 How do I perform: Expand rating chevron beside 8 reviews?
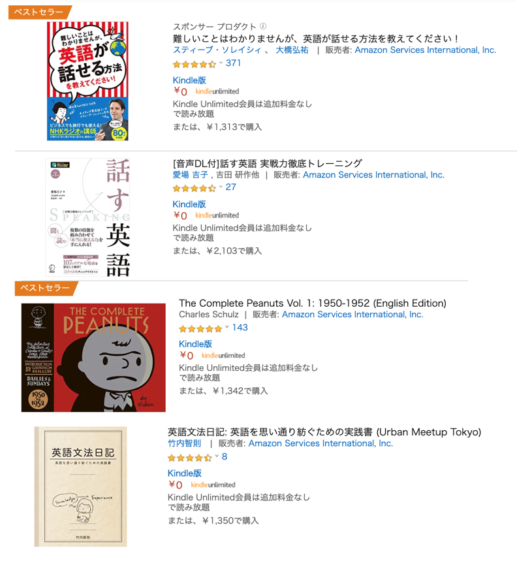[x=217, y=456]
